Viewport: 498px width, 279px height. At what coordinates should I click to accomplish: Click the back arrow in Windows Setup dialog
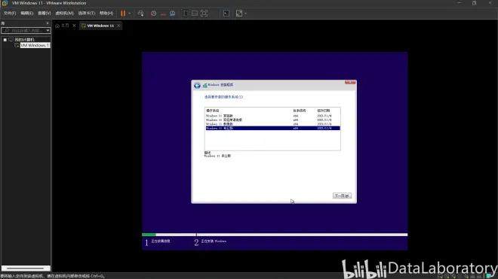(x=197, y=85)
